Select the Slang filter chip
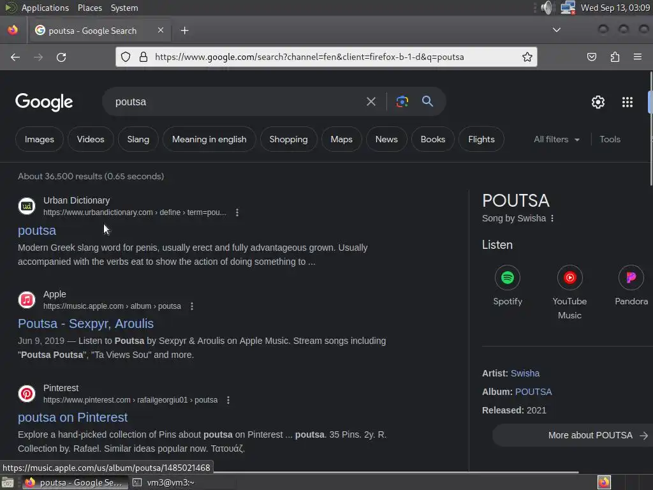 (138, 139)
